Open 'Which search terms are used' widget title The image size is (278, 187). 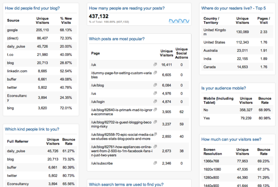point(127,184)
